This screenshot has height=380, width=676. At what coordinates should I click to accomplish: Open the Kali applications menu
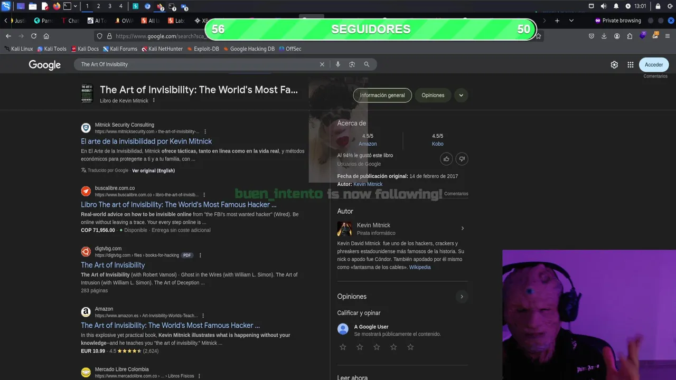tap(6, 6)
